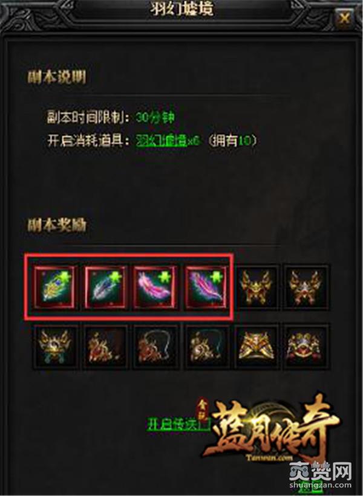Viewport: 363px width, 496px height.
Task: Click the 羽幻虚境 window title
Action: pos(182,8)
